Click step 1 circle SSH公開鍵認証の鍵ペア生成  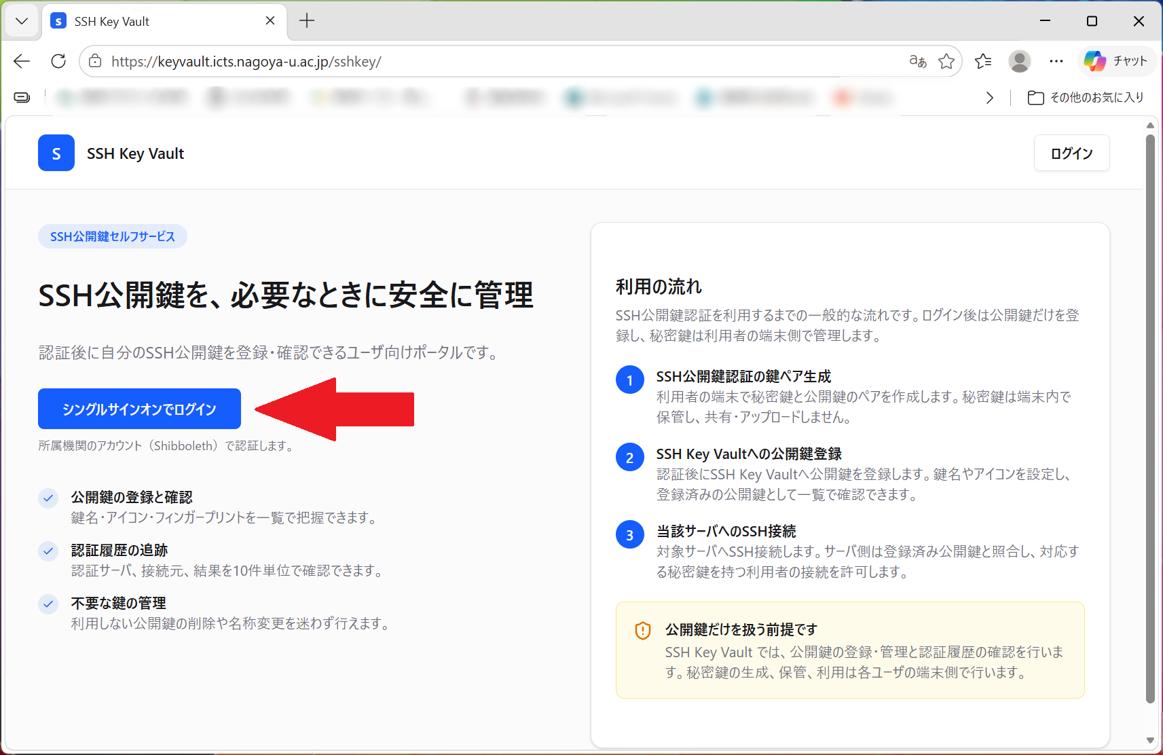630,380
